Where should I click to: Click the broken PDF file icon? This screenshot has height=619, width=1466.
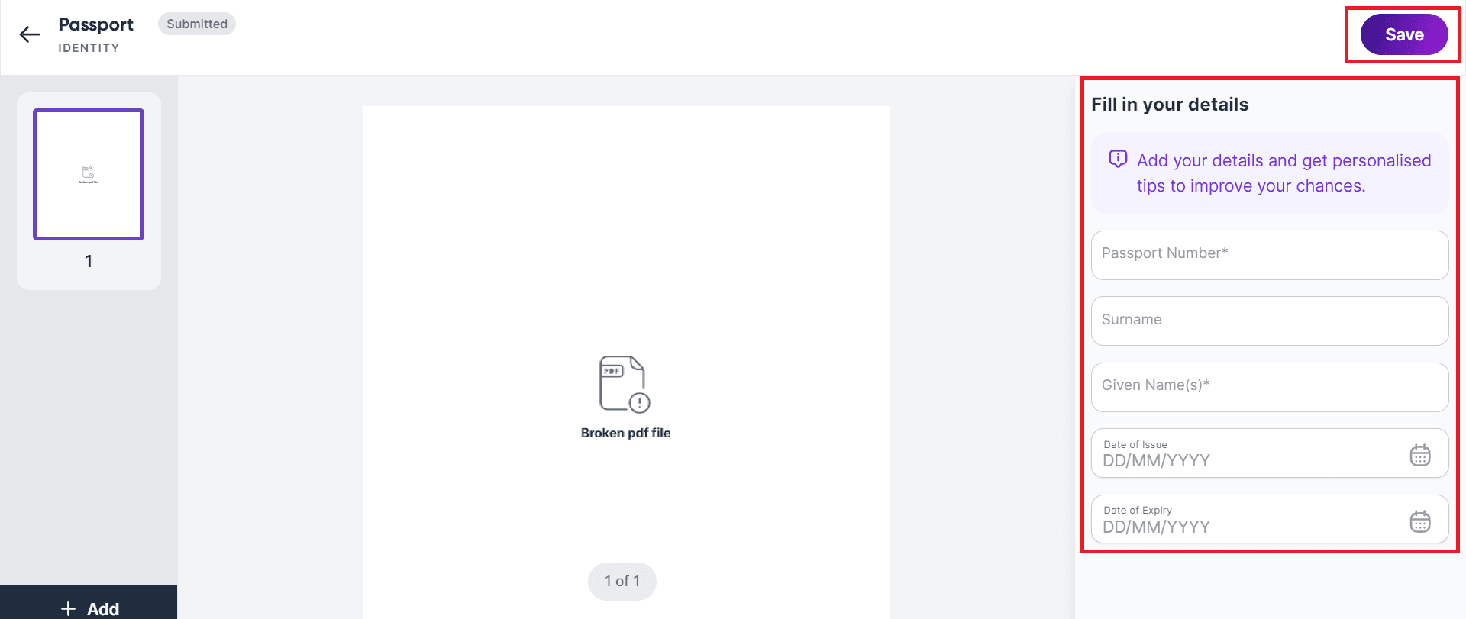click(x=625, y=384)
